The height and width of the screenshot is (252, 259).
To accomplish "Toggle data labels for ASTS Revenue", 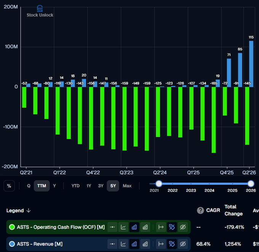I will tap(172, 244).
